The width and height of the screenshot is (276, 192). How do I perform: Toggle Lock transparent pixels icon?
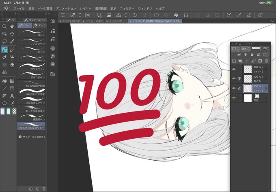tap(259, 55)
